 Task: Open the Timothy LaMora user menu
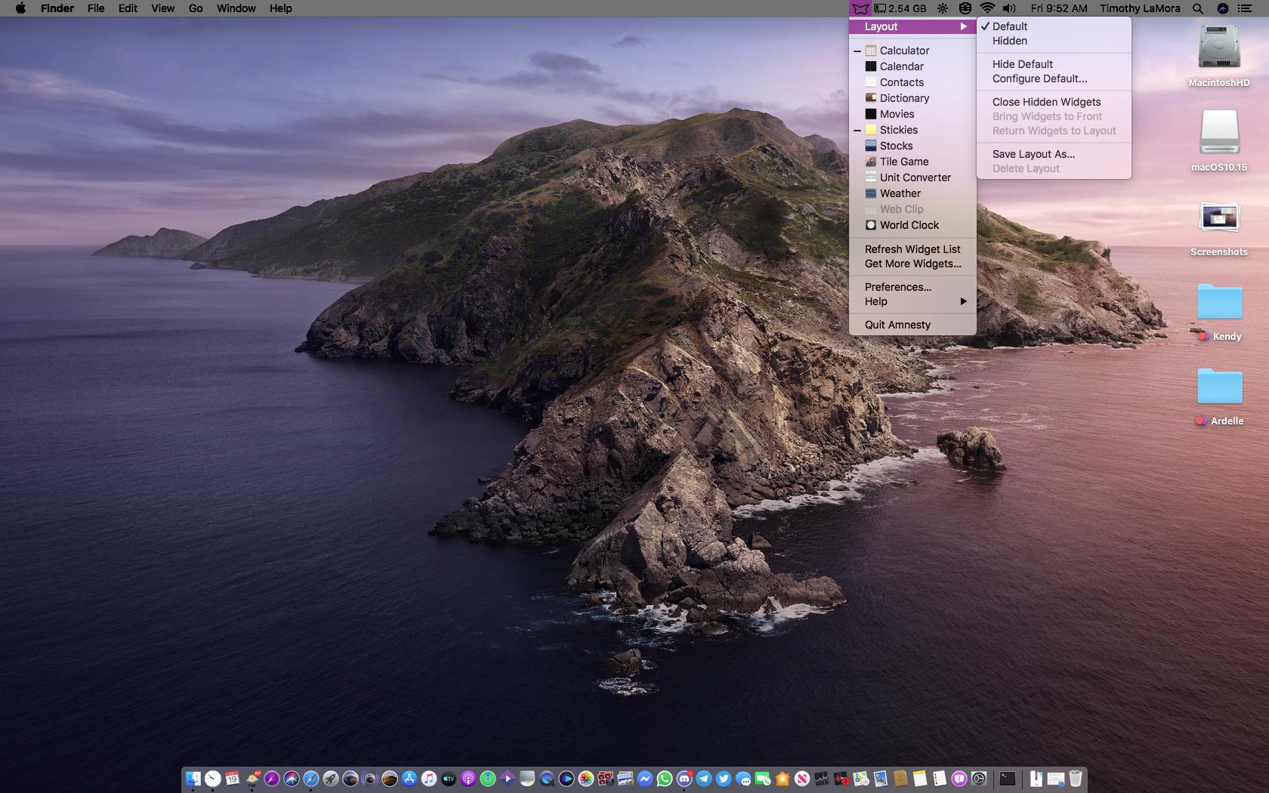pyautogui.click(x=1139, y=8)
